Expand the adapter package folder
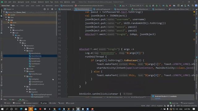This screenshot has width=198, height=111. 25,48
